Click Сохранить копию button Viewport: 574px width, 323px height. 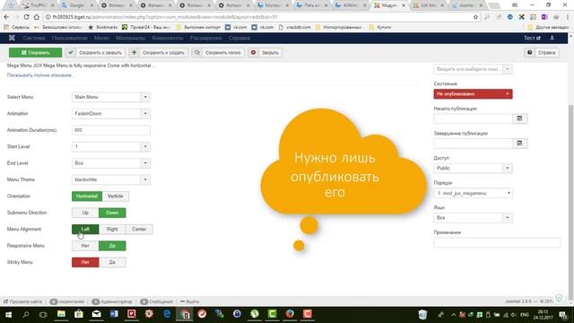click(218, 53)
